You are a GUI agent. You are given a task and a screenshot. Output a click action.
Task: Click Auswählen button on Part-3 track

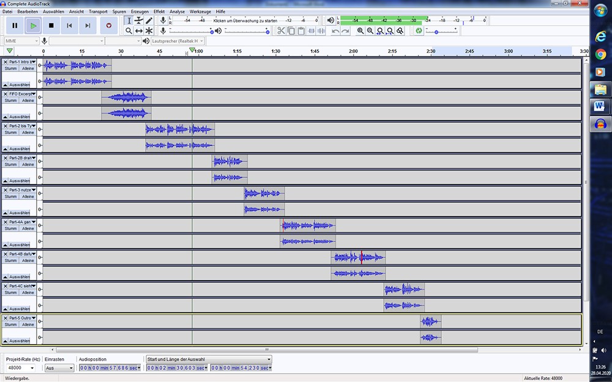coord(19,213)
